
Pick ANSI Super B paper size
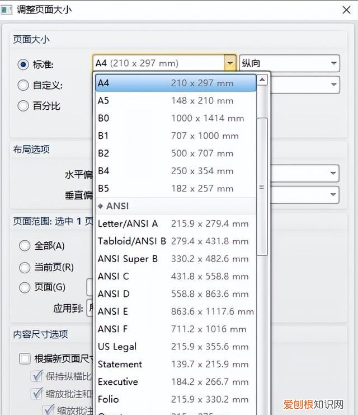coord(176,259)
